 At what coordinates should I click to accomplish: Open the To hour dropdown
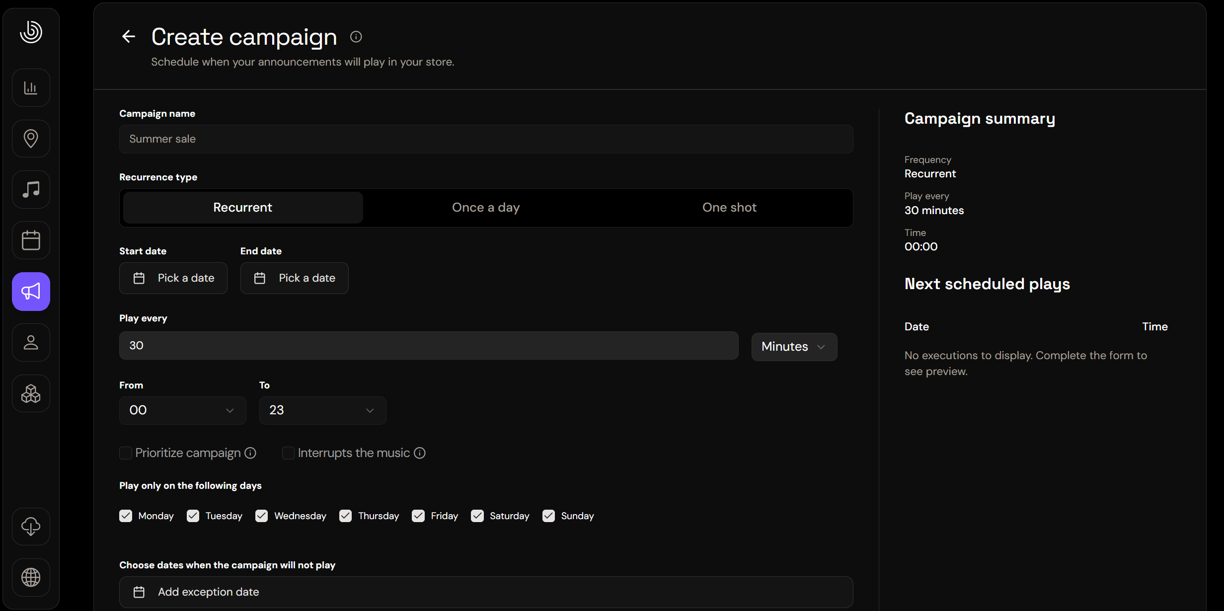tap(322, 410)
